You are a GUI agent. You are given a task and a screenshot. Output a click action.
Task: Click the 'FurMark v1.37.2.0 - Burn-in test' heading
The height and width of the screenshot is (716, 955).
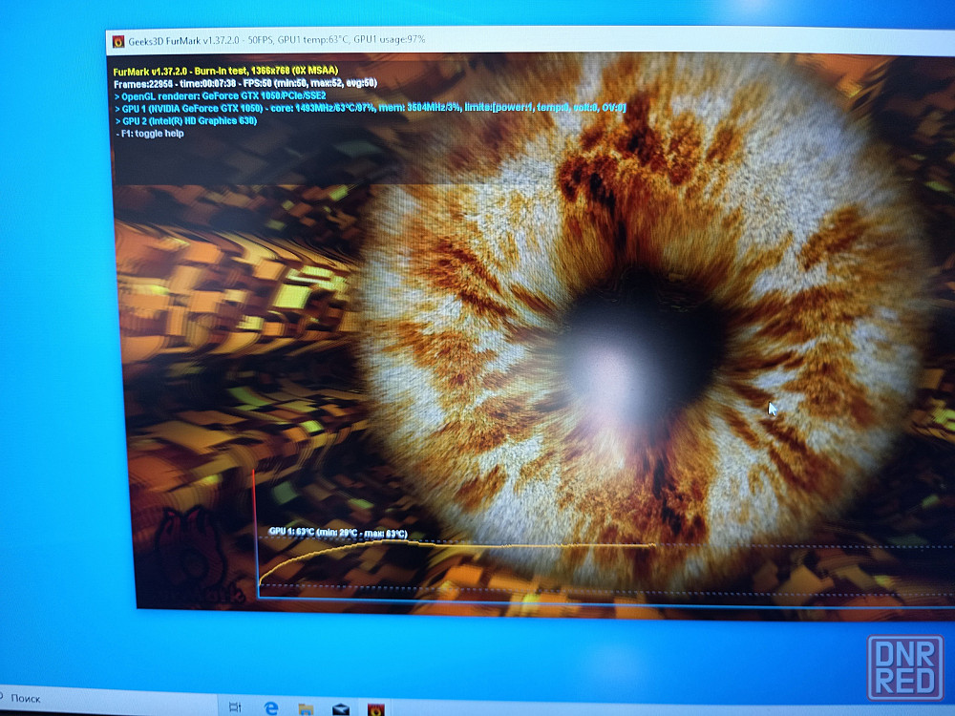point(225,71)
